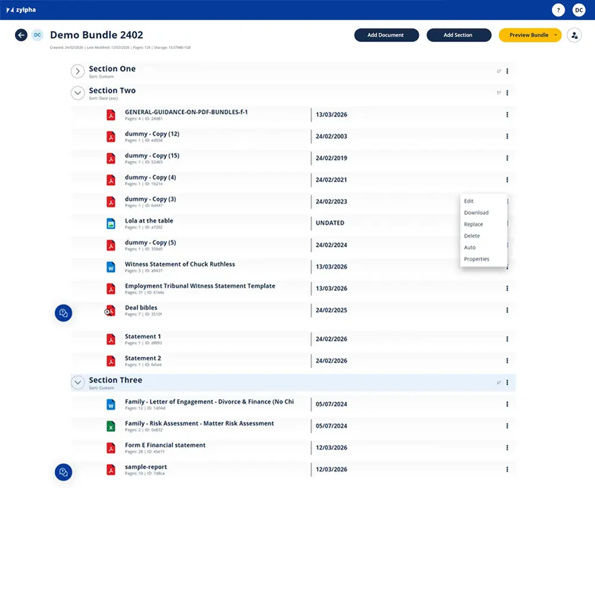The image size is (595, 595).
Task: Select the Word icon for Witness Statement of Chuck Ruthless
Action: click(x=111, y=267)
